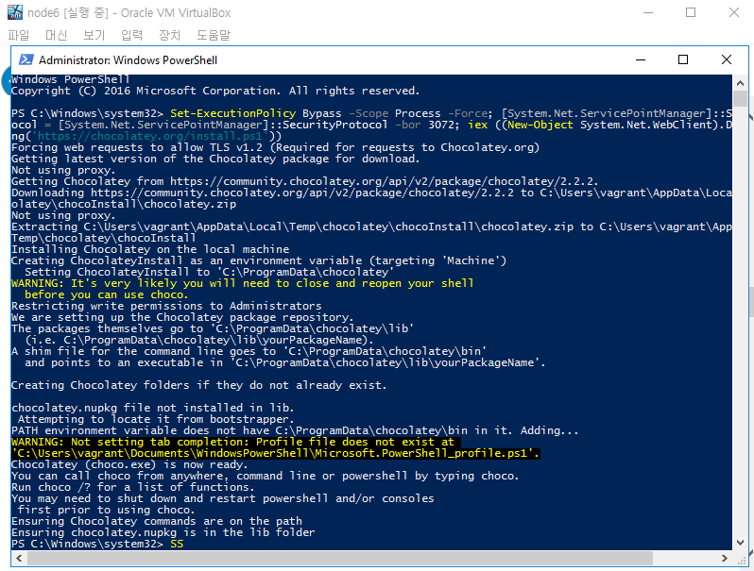Click 'Forcing web requests to allow TLS' line
The width and height of the screenshot is (754, 571).
[x=276, y=147]
